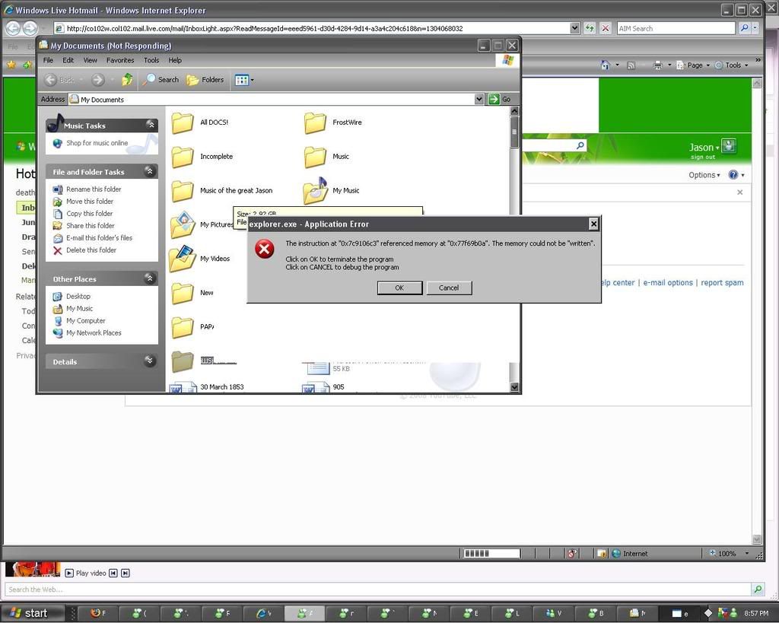Click the My Documents vertical scrollbar down arrow
Screen dimensions: 779x623
(514, 387)
